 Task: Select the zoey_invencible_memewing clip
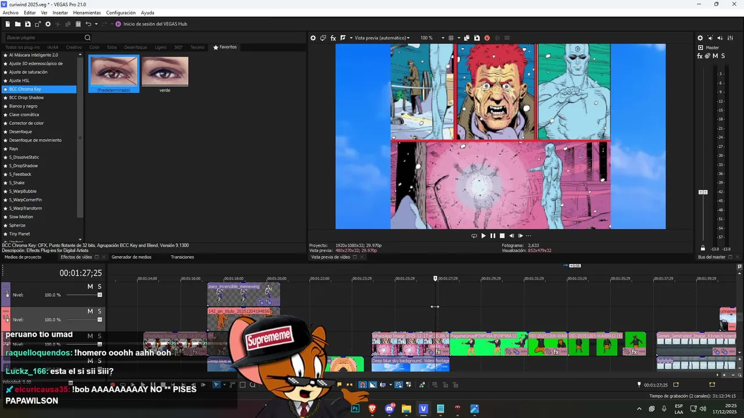(244, 294)
